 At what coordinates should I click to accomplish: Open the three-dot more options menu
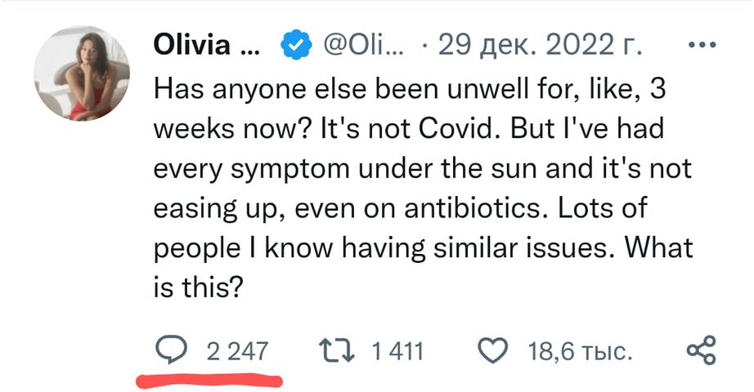point(703,46)
